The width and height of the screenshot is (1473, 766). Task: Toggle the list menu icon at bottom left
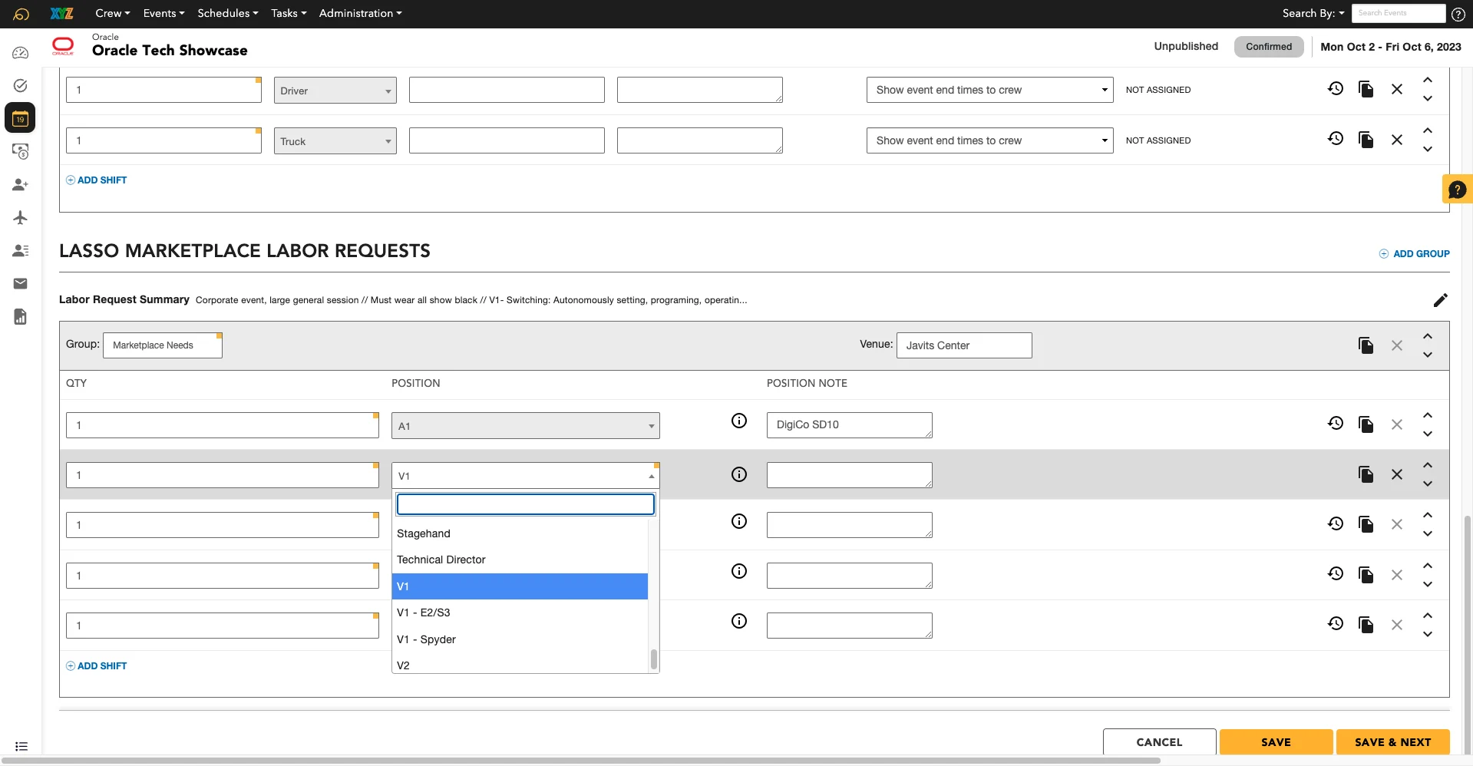(21, 746)
